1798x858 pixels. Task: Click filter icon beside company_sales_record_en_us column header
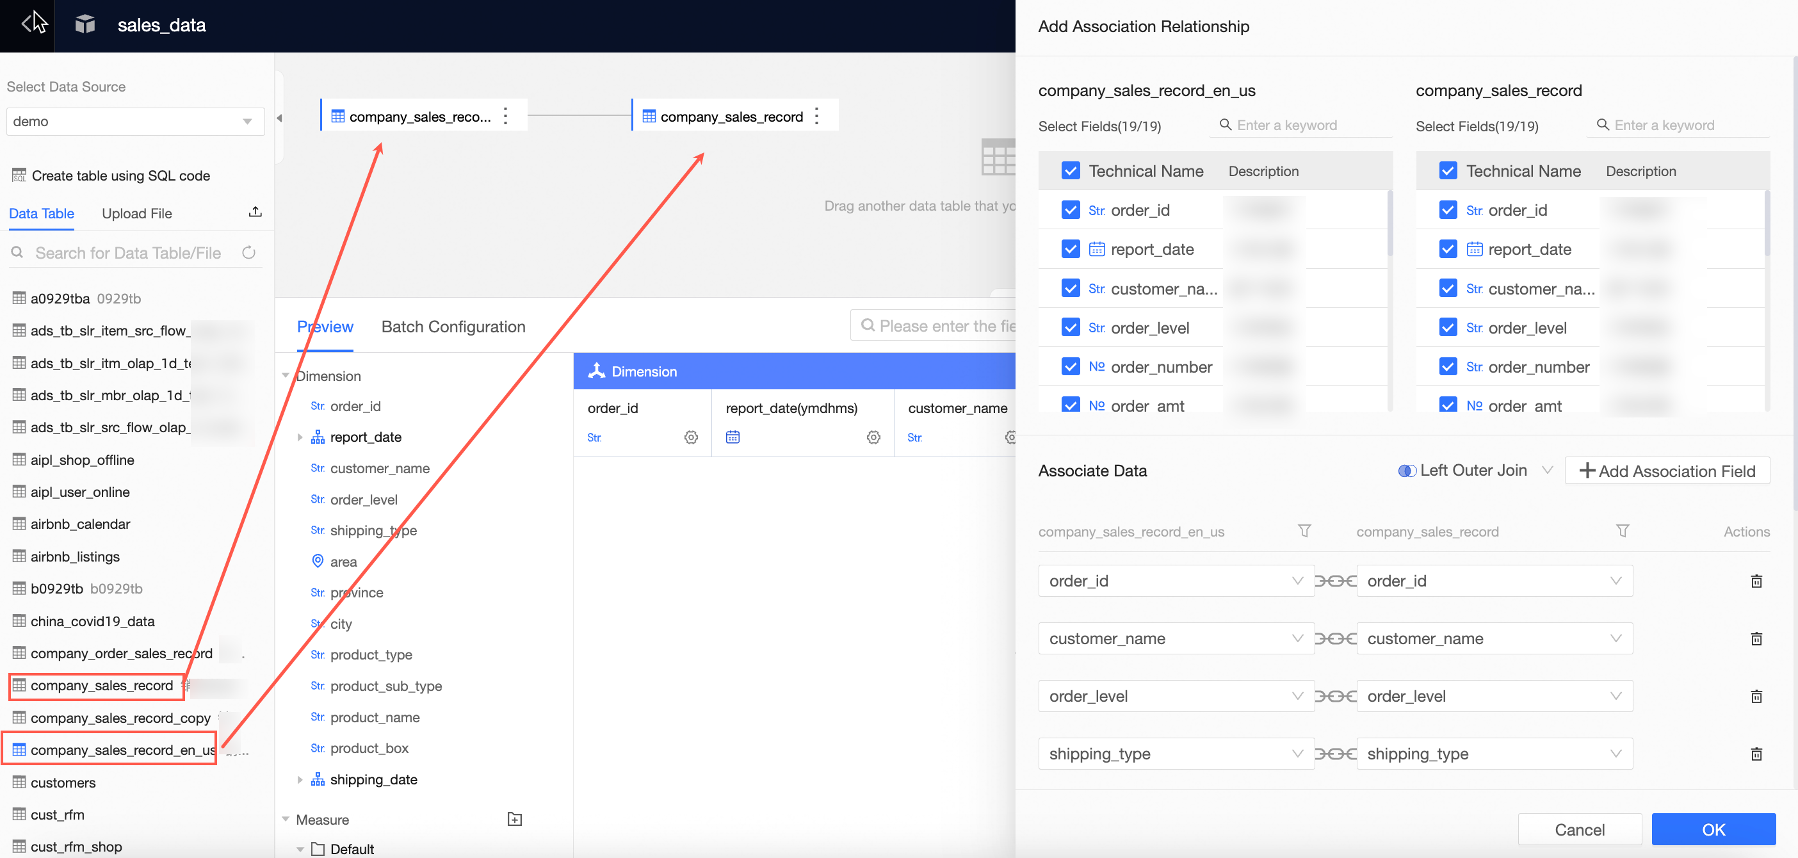click(x=1304, y=531)
